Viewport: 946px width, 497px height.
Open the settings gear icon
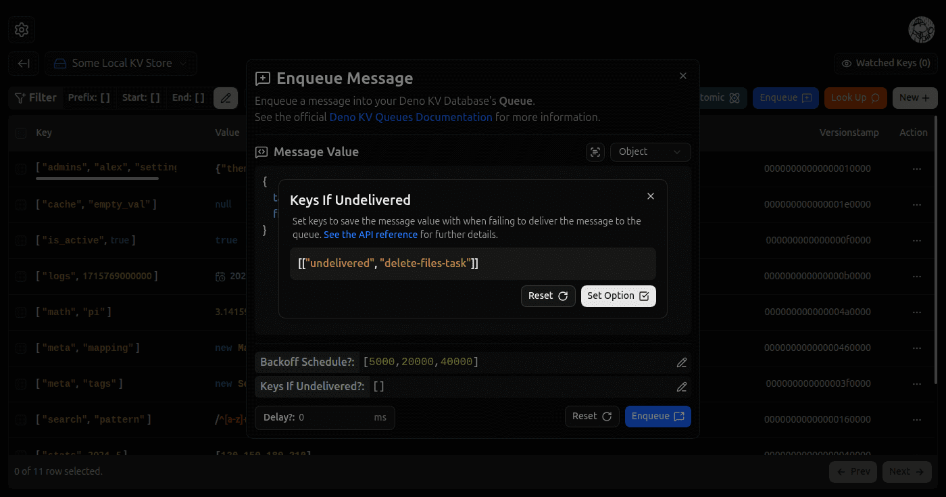22,30
